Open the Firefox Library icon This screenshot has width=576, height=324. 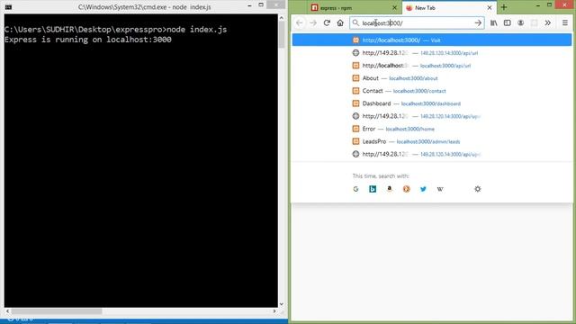click(x=494, y=22)
